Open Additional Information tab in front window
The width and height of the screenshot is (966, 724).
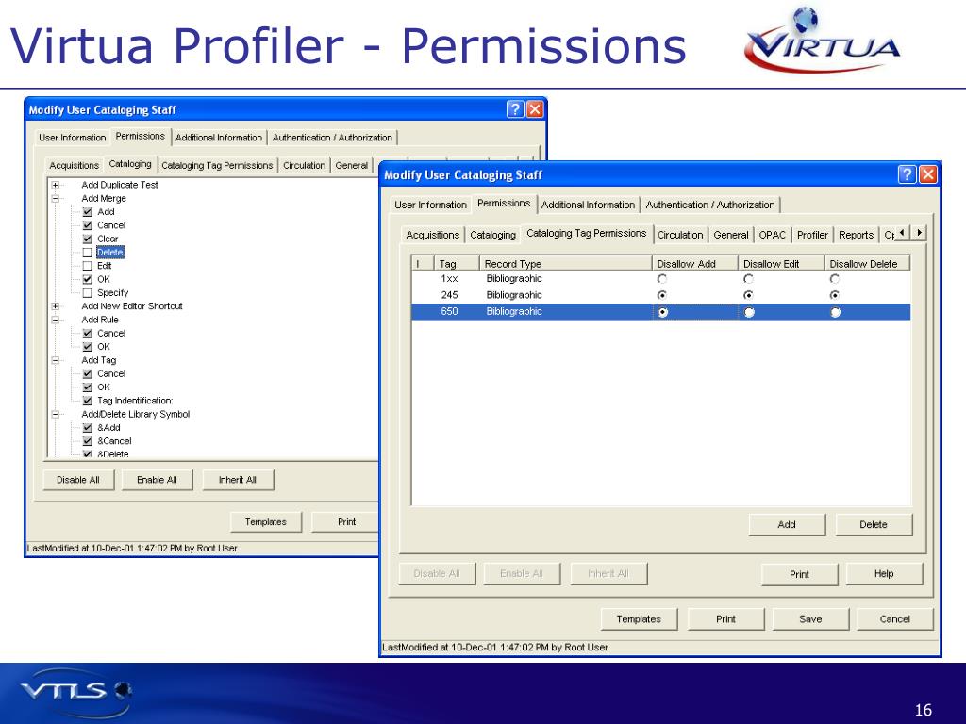[x=588, y=205]
